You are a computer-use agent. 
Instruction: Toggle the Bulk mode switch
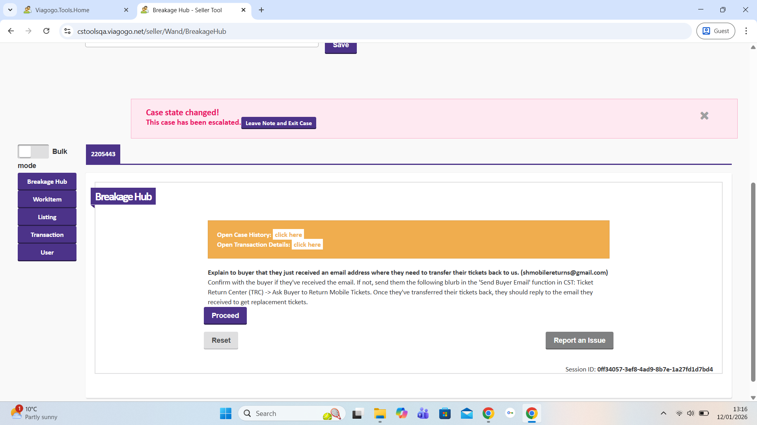[33, 152]
